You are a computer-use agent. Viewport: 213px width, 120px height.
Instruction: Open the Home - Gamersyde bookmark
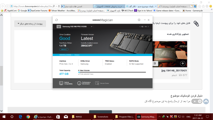193,11
